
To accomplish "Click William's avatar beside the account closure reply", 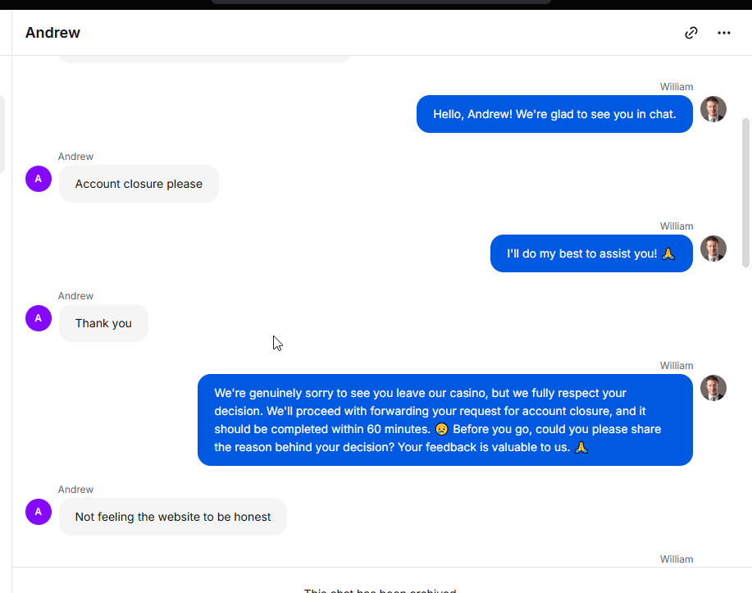I will (713, 388).
